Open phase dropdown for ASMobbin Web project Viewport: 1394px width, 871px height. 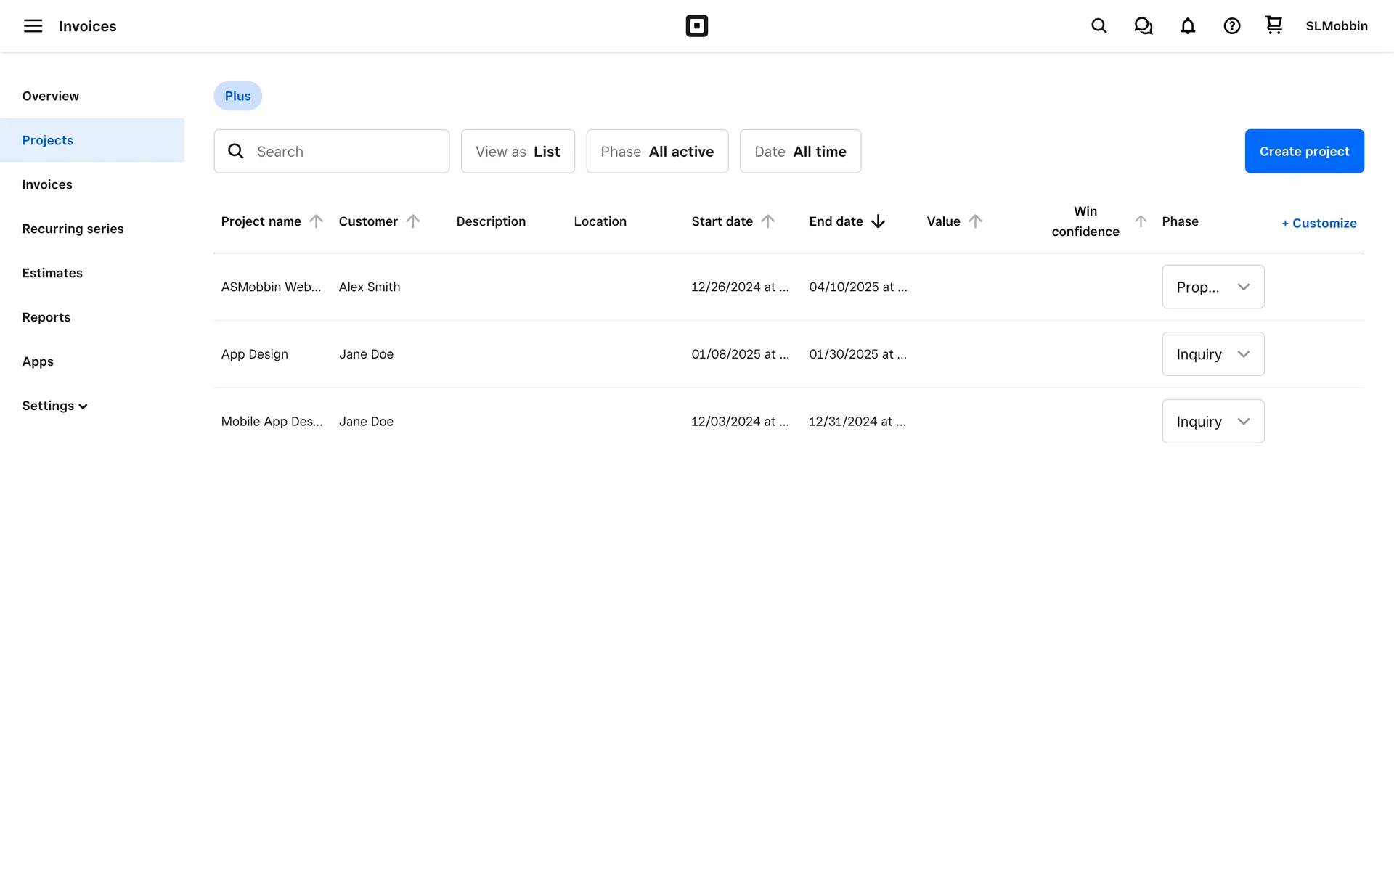pos(1212,287)
